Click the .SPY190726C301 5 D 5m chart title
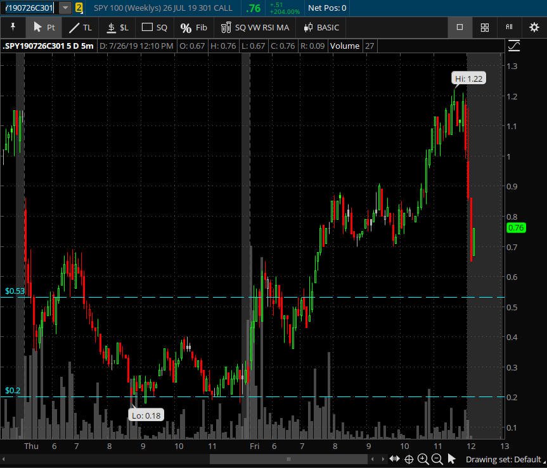Screen dimensions: 547x468 (49, 46)
